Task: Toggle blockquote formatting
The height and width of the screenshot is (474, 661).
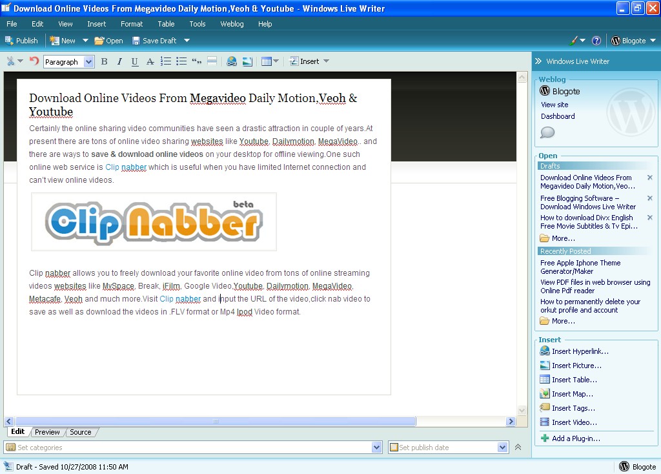Action: [x=196, y=61]
